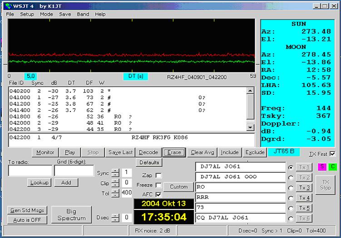
Task: Click the Dsec stepper arrows
Action: point(115,218)
